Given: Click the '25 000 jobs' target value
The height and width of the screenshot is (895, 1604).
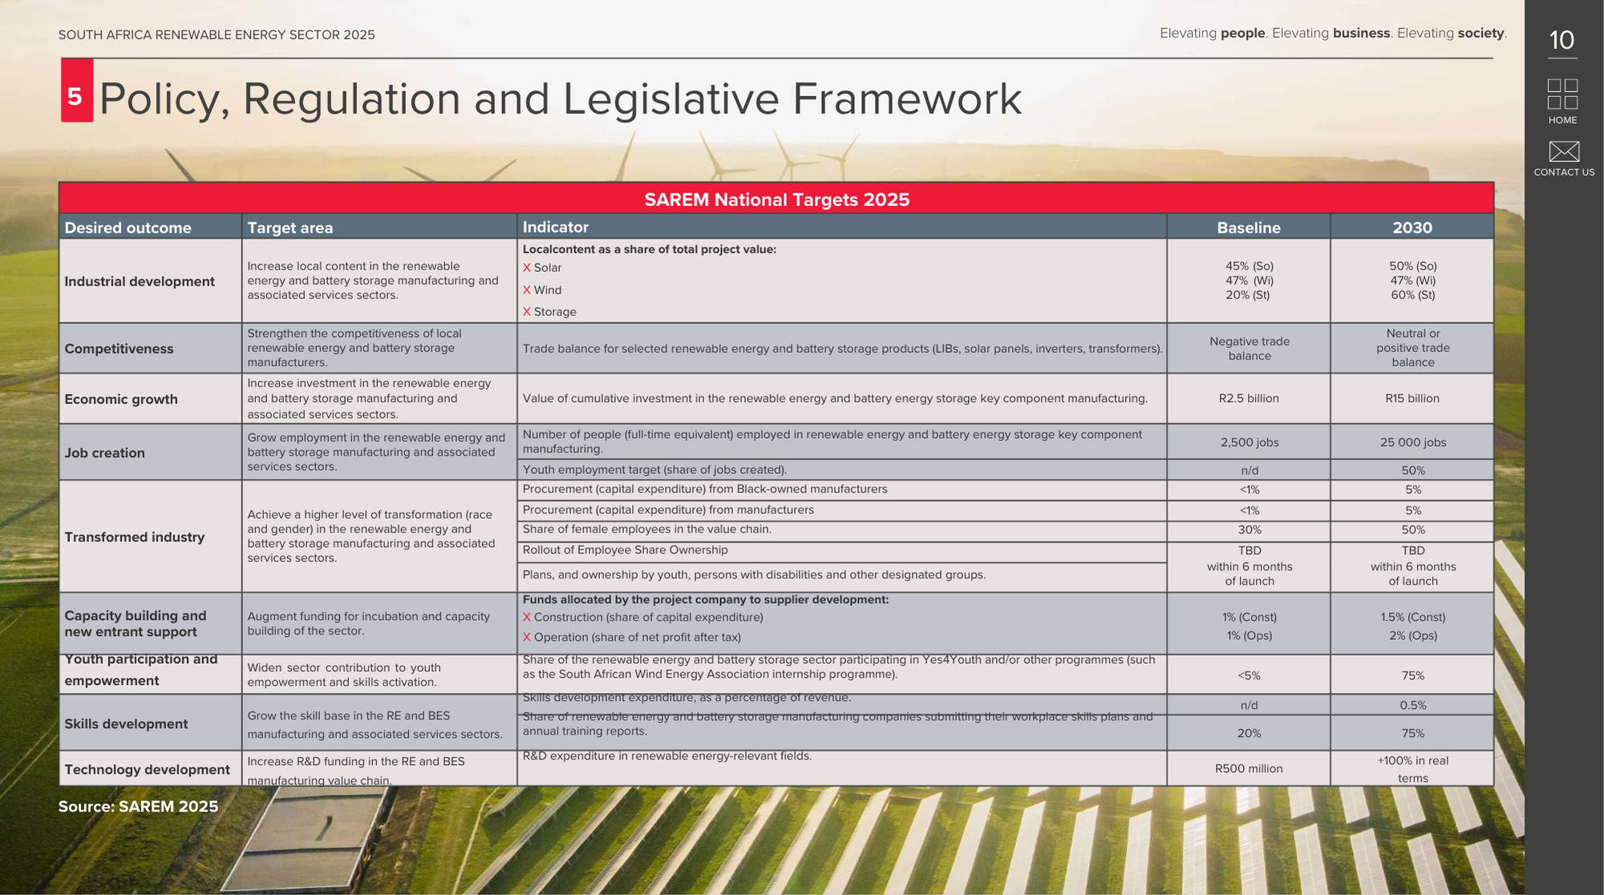Looking at the screenshot, I should pyautogui.click(x=1413, y=443).
